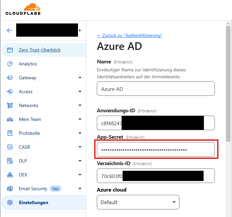The image size is (232, 217).
Task: Click the Einstellungen gear icon
Action: 10,202
